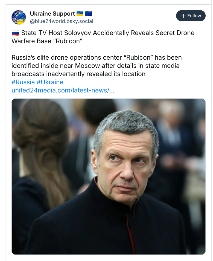Open the attached post photo
Viewport: 213px width, 261px height.
coord(108,176)
